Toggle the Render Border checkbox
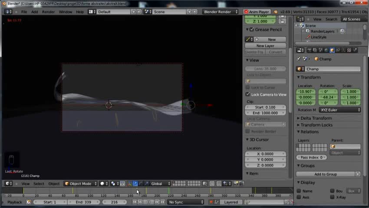The image size is (369, 208). [247, 131]
